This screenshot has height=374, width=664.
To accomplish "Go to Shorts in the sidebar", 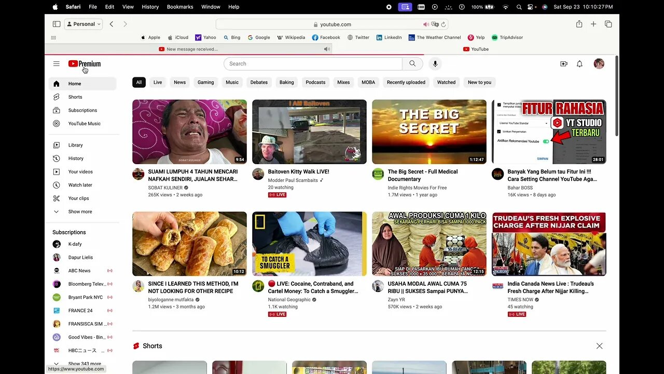I will click(x=82, y=97).
